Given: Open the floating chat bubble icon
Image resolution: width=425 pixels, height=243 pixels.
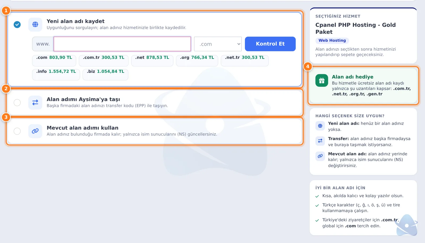Looking at the screenshot, I should pos(406,225).
